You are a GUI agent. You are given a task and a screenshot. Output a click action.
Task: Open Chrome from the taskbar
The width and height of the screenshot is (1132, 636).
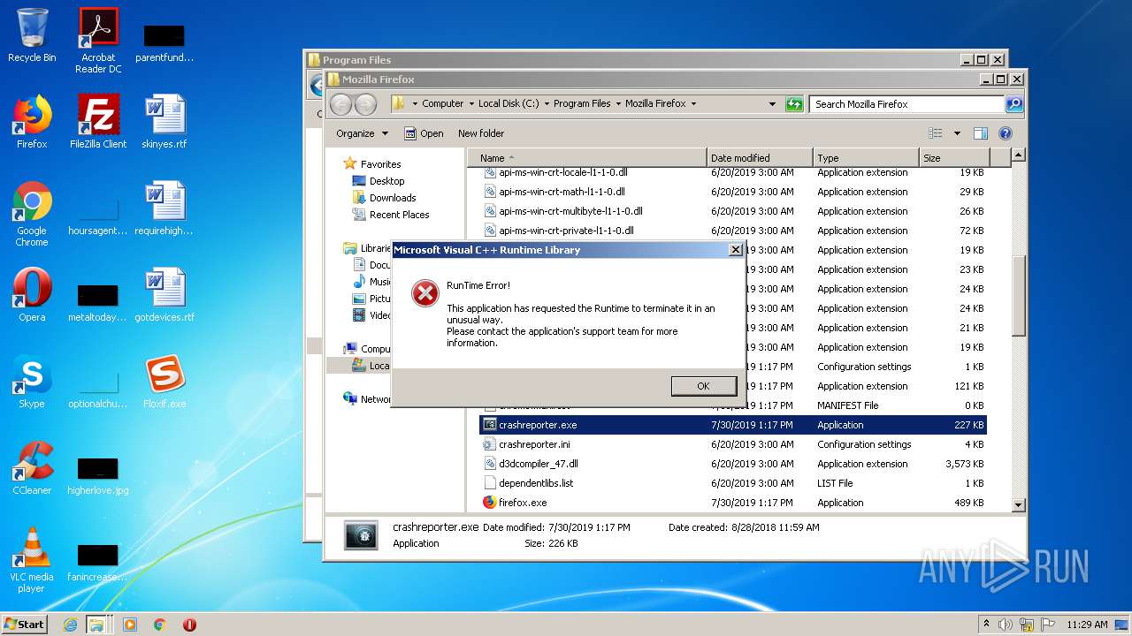click(159, 624)
